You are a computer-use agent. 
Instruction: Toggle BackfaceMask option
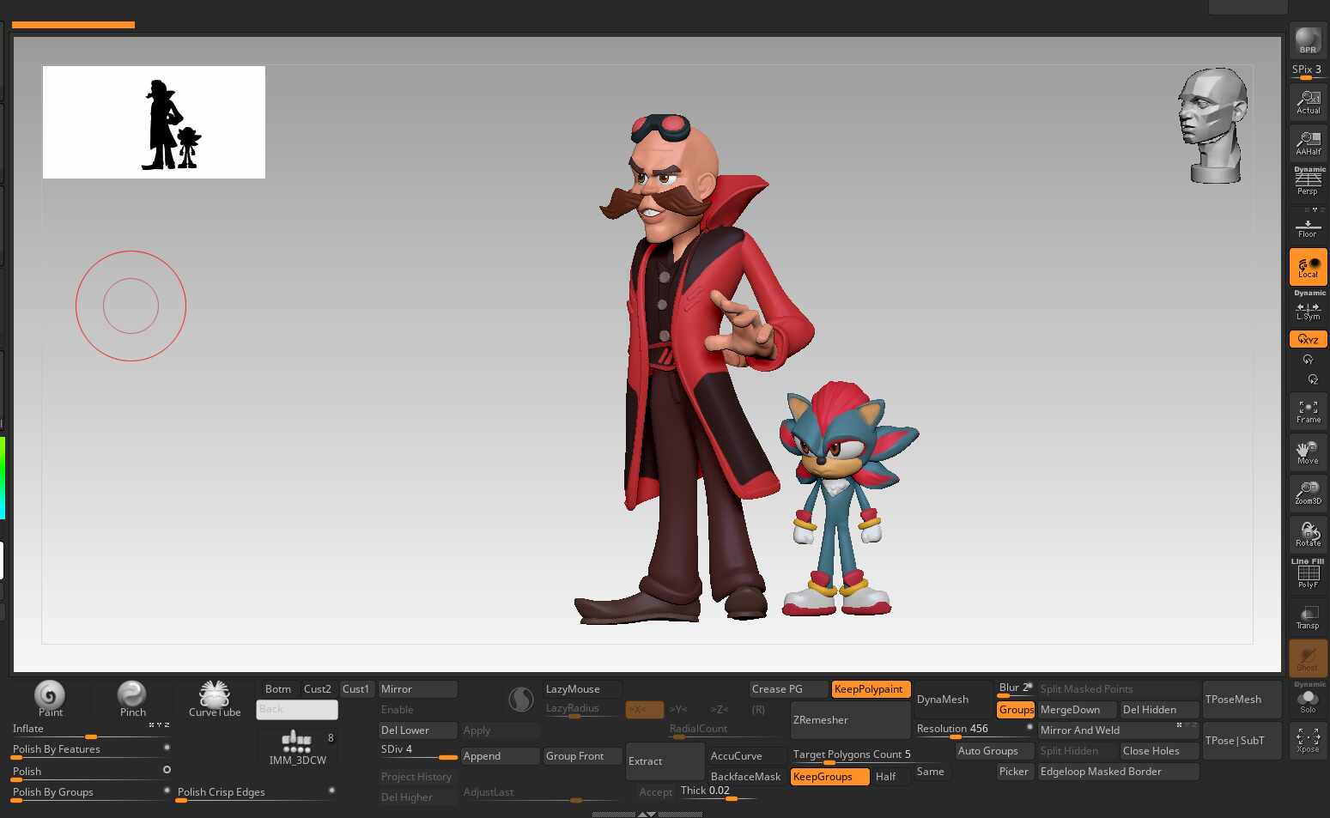[x=747, y=777]
